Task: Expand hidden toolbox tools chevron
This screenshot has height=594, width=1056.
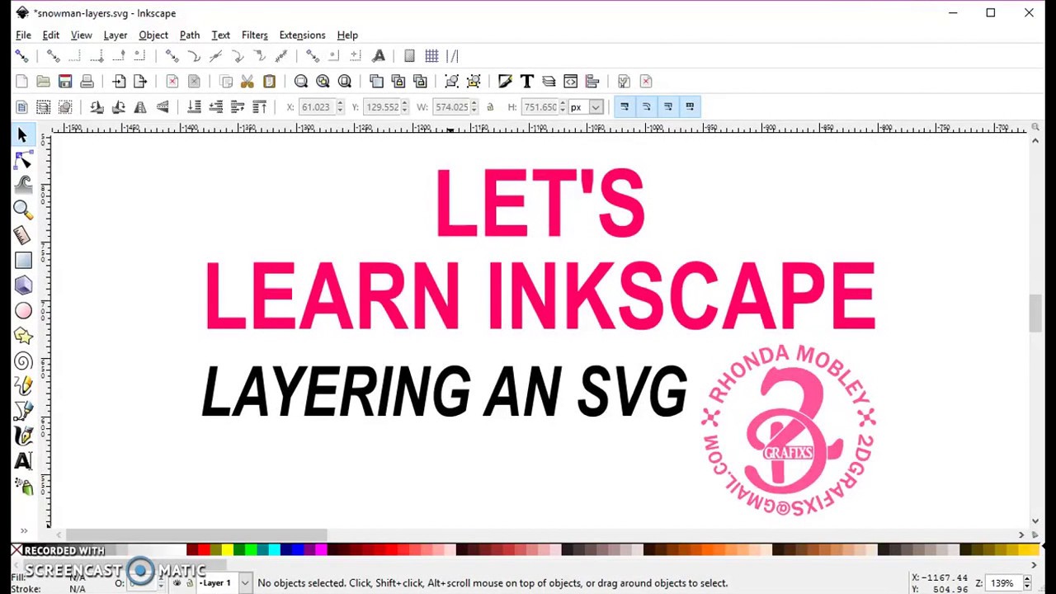Action: (23, 531)
